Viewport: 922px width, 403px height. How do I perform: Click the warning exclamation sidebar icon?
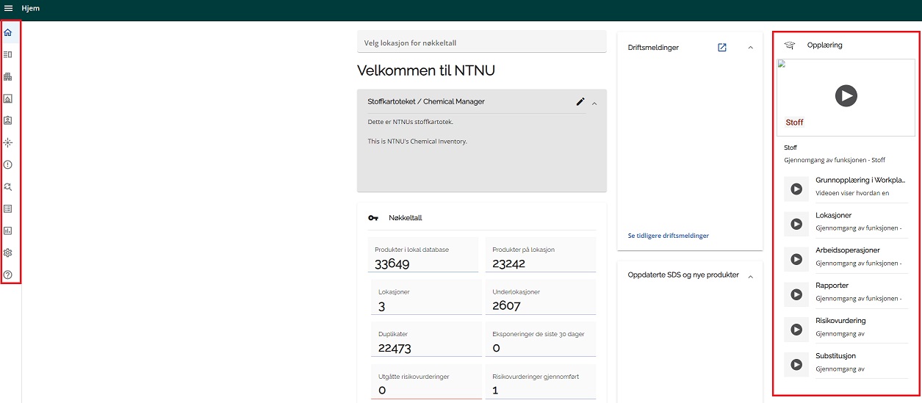(x=8, y=164)
